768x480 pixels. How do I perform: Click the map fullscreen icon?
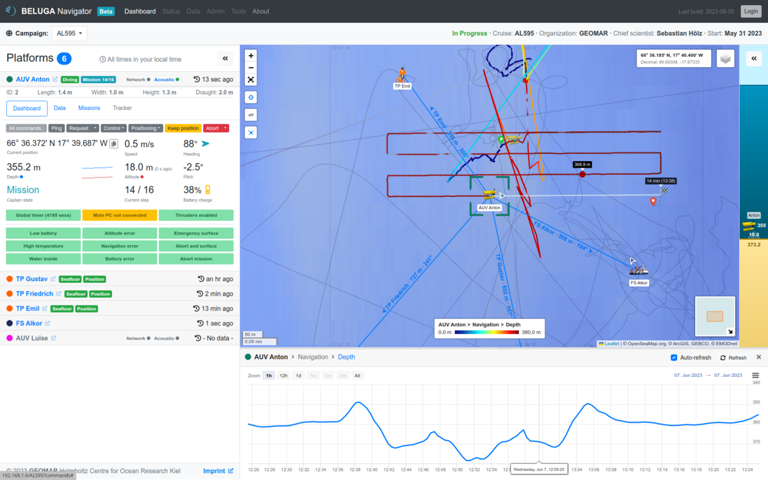click(250, 79)
